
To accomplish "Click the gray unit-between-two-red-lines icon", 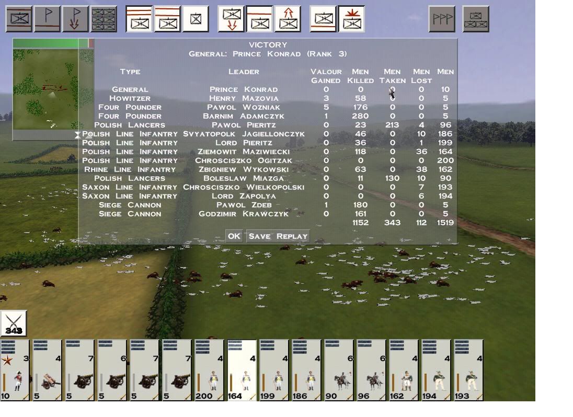I will 19,19.
